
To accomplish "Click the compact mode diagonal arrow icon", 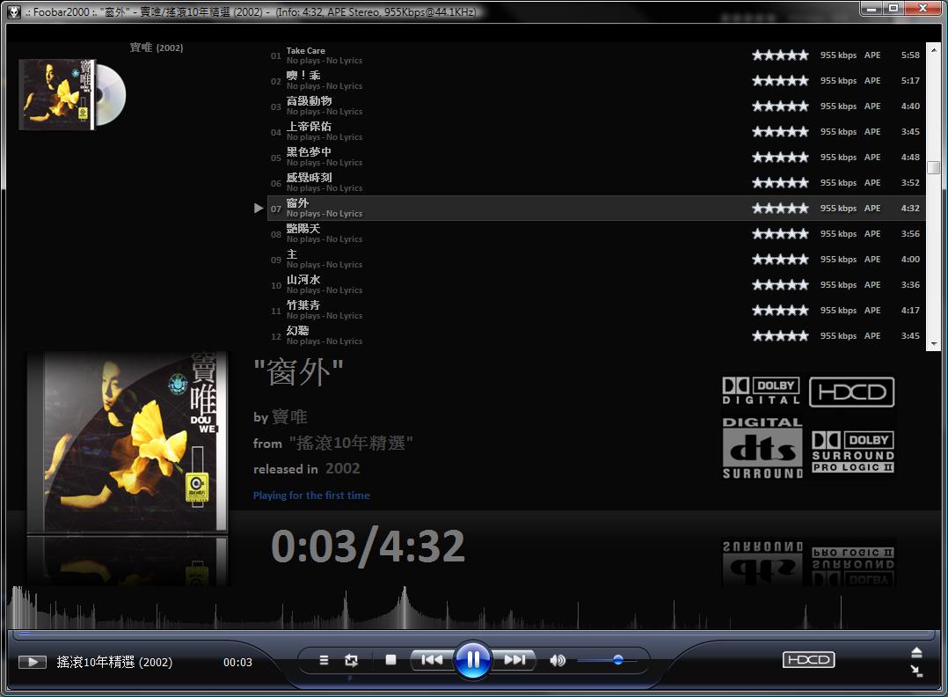I will [916, 671].
